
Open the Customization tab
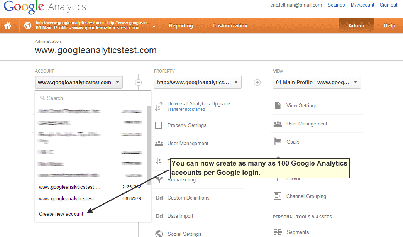(x=230, y=26)
